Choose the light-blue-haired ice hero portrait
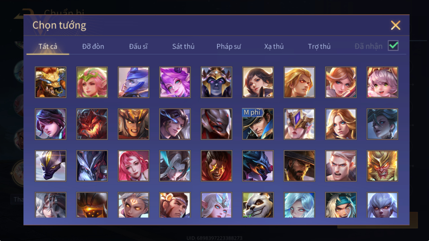 coord(299,205)
